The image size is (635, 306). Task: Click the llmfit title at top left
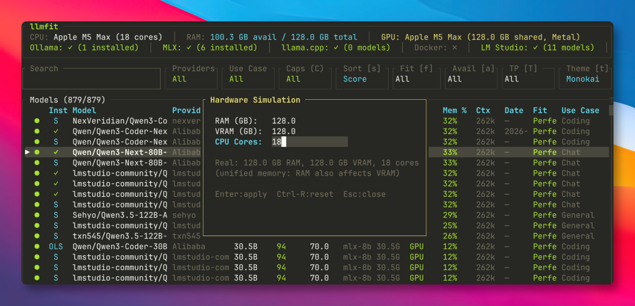[44, 26]
